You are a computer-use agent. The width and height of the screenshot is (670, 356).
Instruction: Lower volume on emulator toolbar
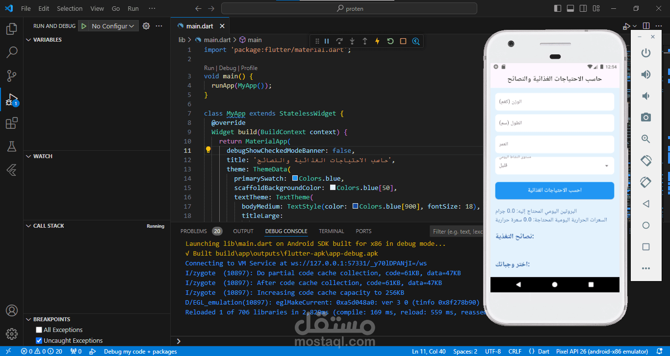coord(646,96)
